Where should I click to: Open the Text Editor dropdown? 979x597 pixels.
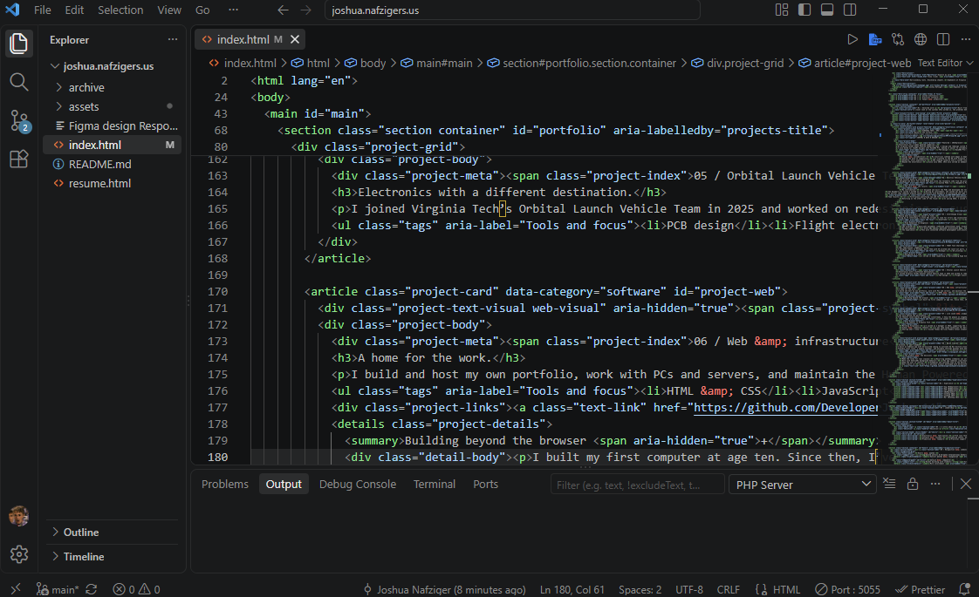tap(945, 63)
